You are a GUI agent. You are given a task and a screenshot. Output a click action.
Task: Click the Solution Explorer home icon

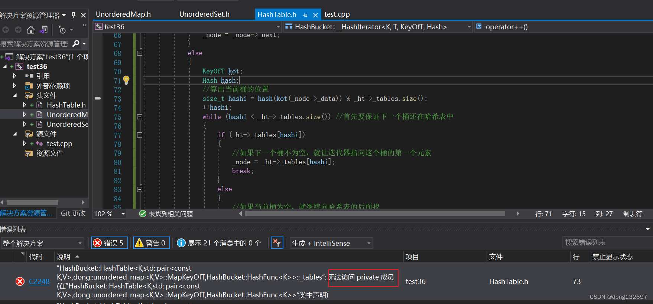[31, 30]
